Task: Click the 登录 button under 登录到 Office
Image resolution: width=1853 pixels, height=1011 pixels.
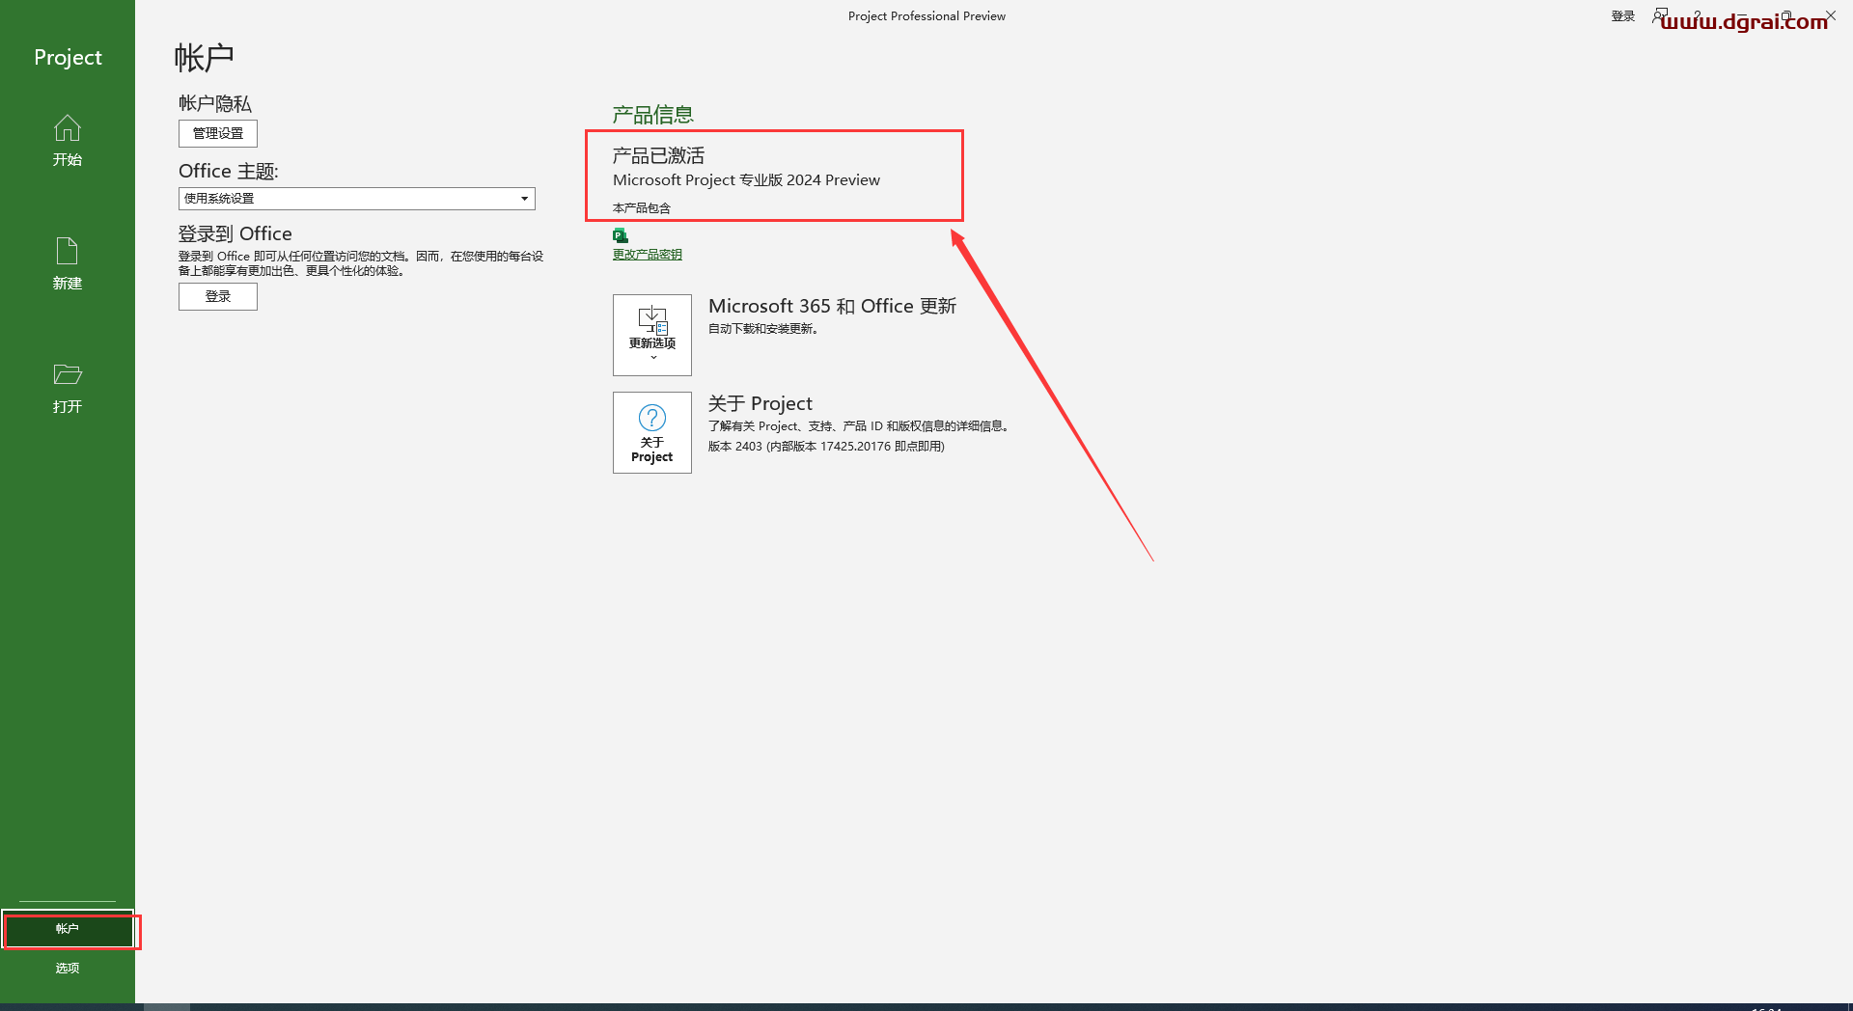Action: (218, 296)
